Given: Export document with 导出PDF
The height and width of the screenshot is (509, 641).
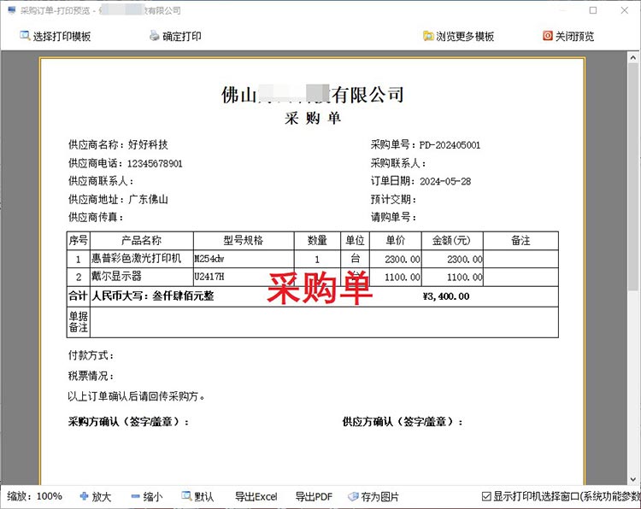Looking at the screenshot, I should (314, 496).
